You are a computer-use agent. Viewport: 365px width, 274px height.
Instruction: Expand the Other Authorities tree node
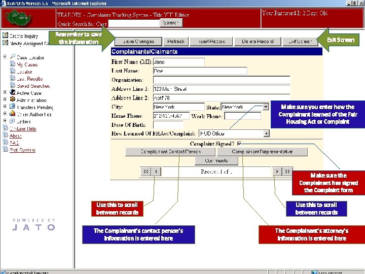pyautogui.click(x=5, y=114)
